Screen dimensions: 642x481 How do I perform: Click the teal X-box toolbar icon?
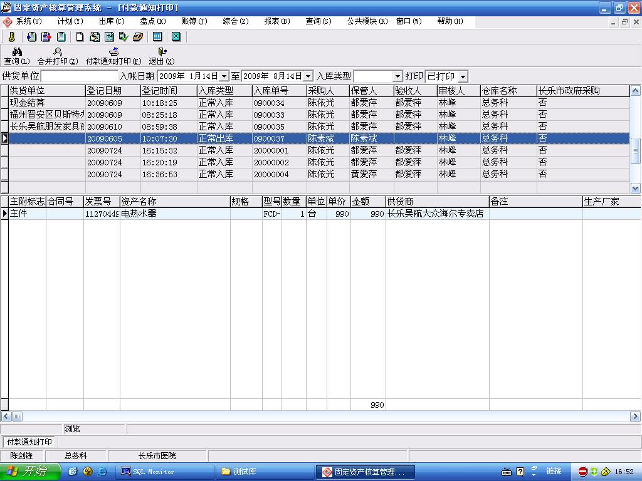[176, 37]
